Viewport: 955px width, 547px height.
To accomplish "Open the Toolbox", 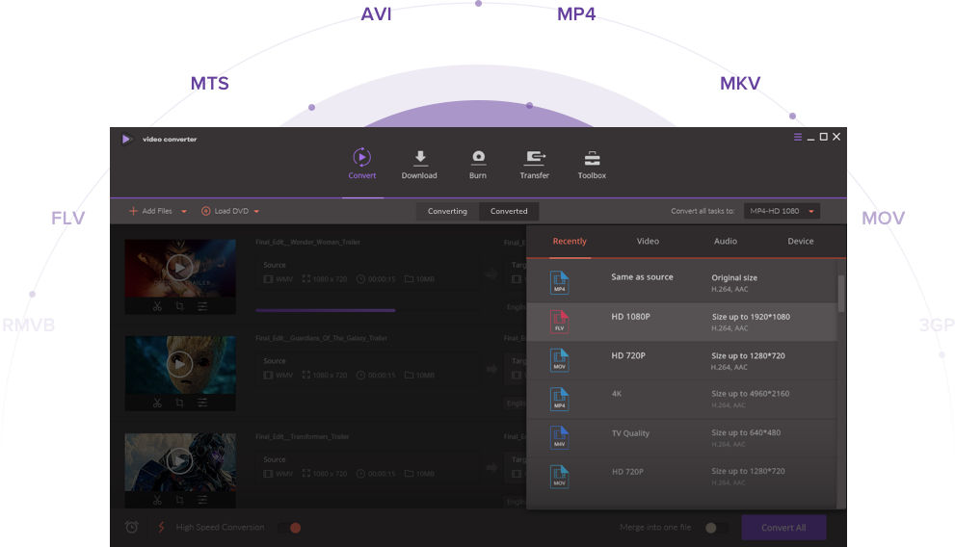I will click(592, 159).
